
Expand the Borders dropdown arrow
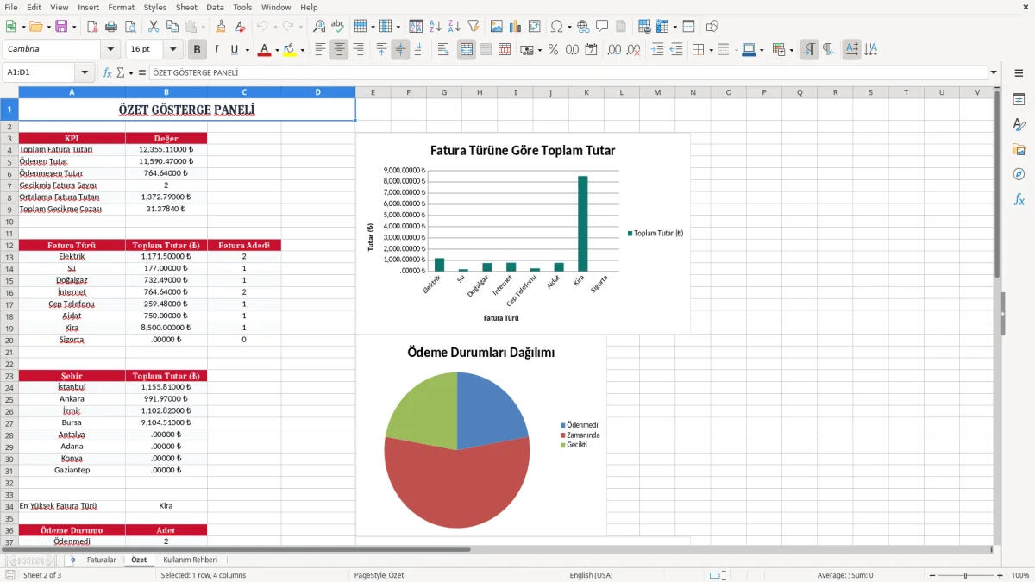711,50
